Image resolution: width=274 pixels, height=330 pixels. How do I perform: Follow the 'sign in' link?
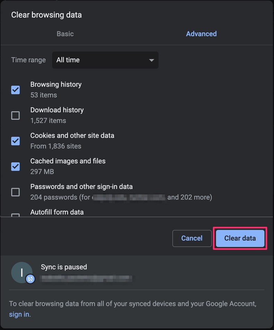(19, 314)
